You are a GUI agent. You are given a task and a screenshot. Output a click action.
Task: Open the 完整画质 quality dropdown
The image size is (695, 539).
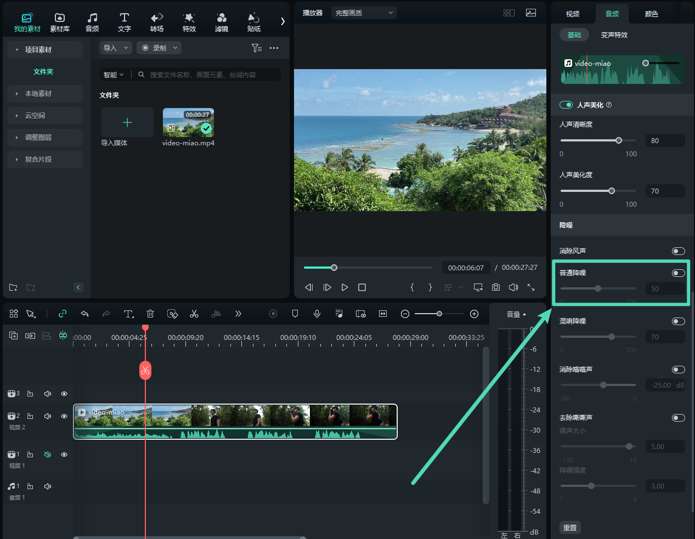click(x=364, y=13)
